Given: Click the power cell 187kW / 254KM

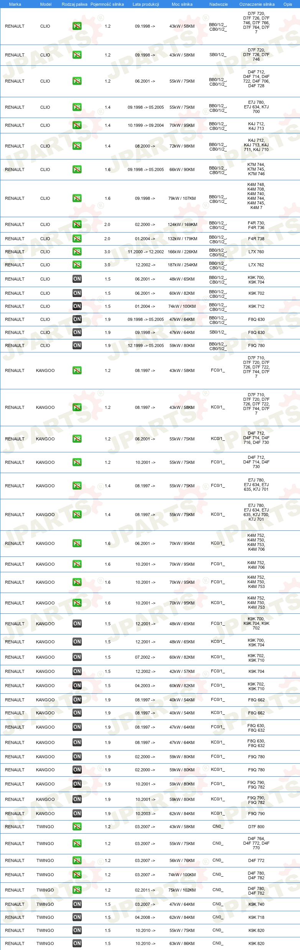Looking at the screenshot, I should pyautogui.click(x=182, y=265).
